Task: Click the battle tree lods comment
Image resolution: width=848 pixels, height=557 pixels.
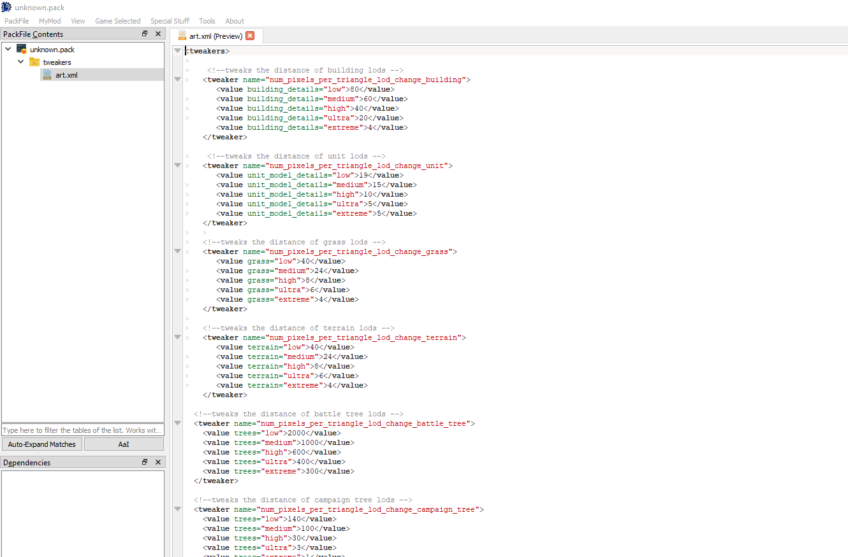Action: tap(298, 414)
